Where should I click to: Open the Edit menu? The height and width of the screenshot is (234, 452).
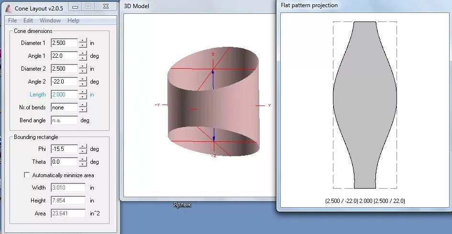coord(28,21)
